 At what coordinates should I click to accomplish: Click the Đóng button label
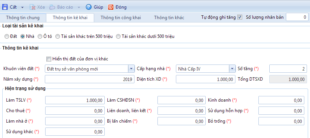(121, 7)
